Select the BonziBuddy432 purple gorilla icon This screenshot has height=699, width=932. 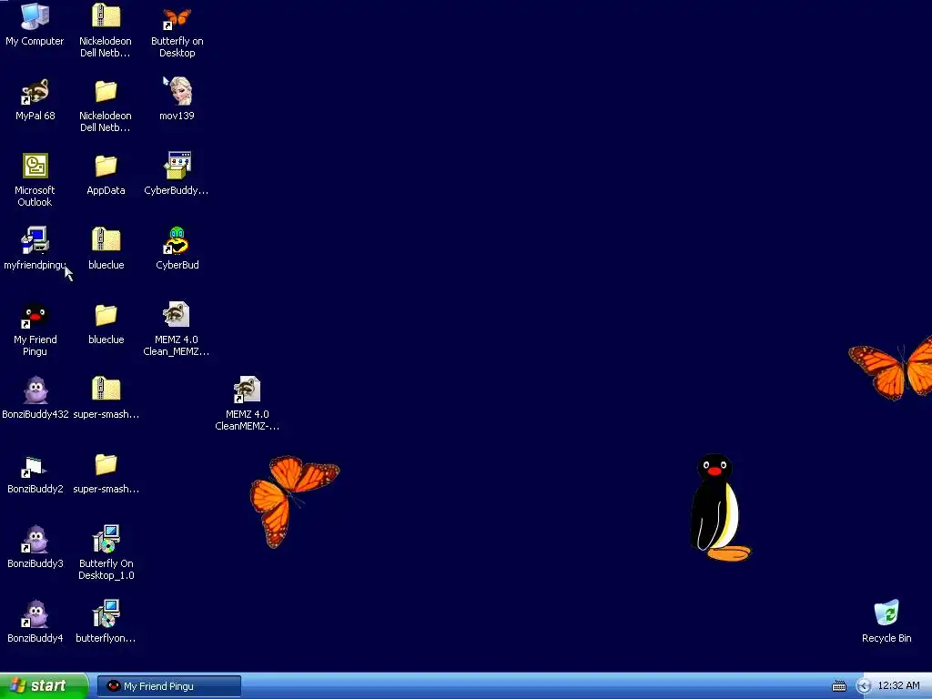(x=35, y=390)
